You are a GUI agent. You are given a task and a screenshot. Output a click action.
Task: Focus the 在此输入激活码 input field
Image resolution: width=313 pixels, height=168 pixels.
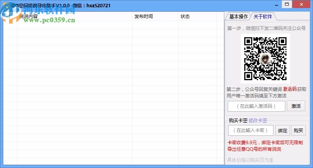256,106
